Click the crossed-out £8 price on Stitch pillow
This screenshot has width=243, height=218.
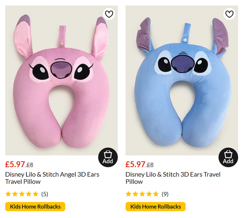pyautogui.click(x=150, y=165)
